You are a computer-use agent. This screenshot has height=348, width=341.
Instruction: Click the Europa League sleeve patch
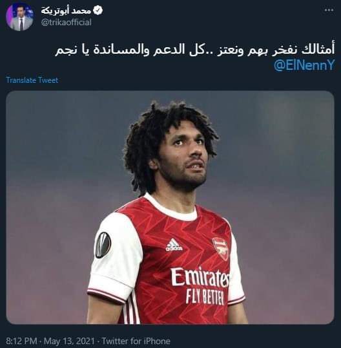103,245
